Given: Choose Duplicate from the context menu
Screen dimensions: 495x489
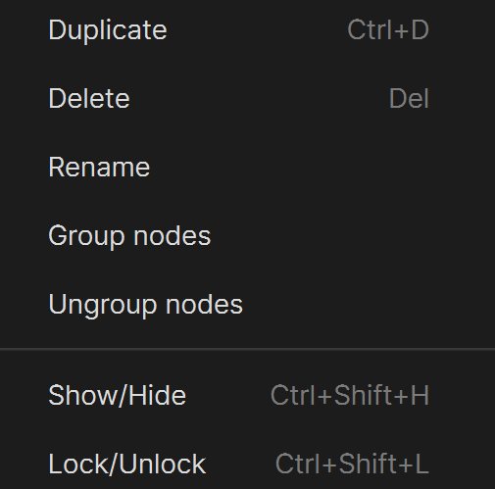Looking at the screenshot, I should [x=247, y=29].
